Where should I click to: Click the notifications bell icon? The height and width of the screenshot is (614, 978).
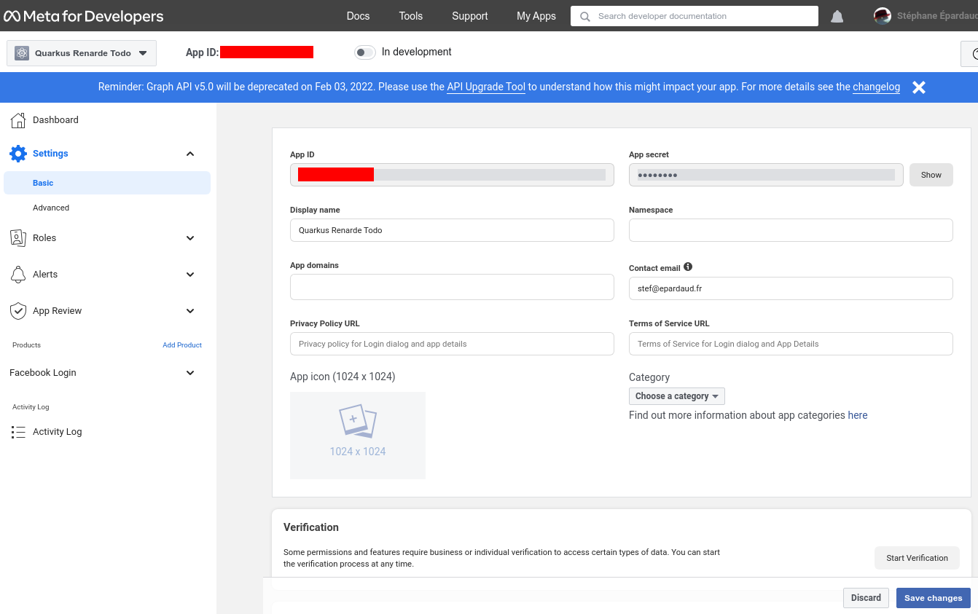click(x=837, y=16)
